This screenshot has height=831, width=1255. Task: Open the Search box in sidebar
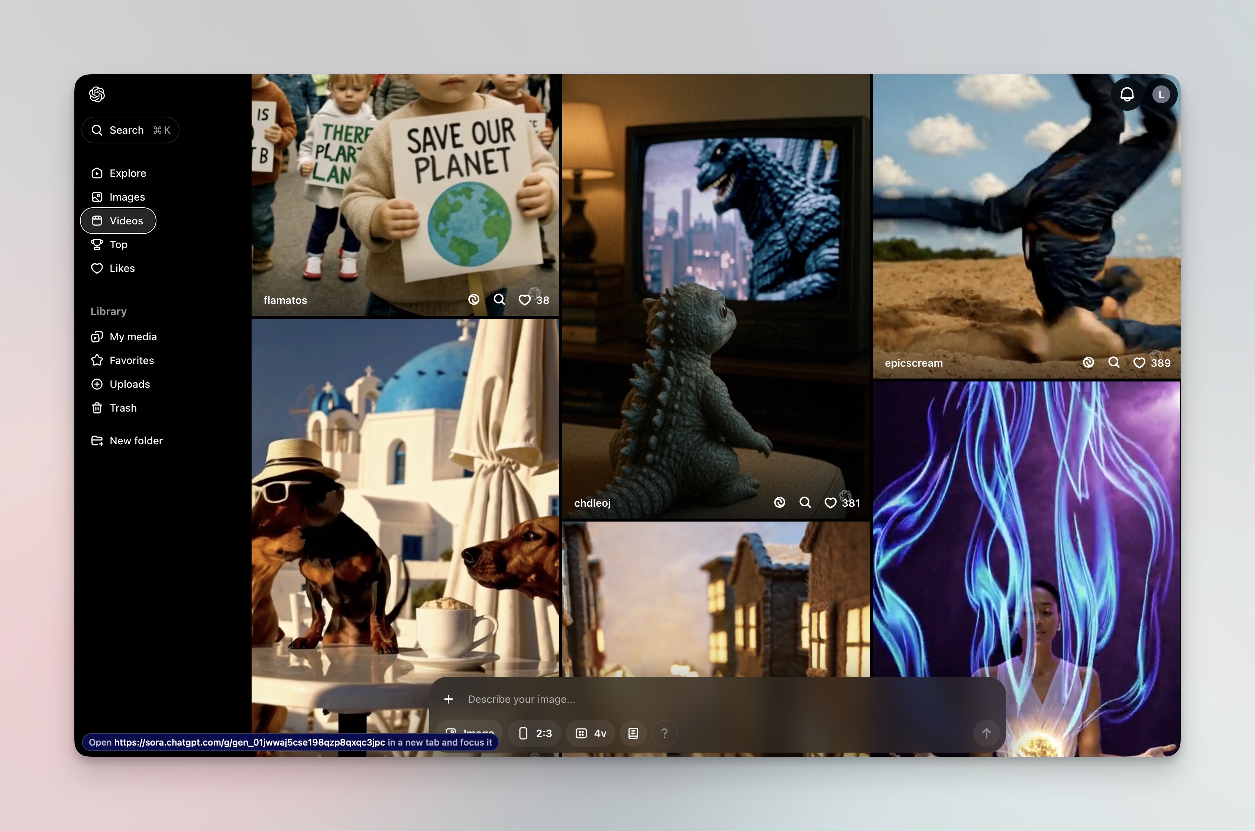point(130,130)
